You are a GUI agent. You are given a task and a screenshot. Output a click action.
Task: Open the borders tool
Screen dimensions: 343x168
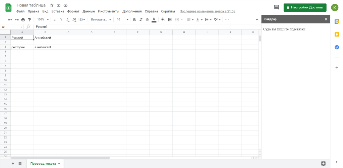(x=170, y=19)
